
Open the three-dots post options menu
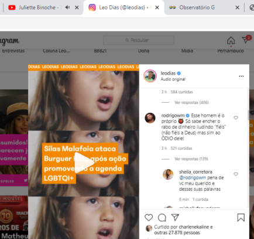tap(241, 76)
